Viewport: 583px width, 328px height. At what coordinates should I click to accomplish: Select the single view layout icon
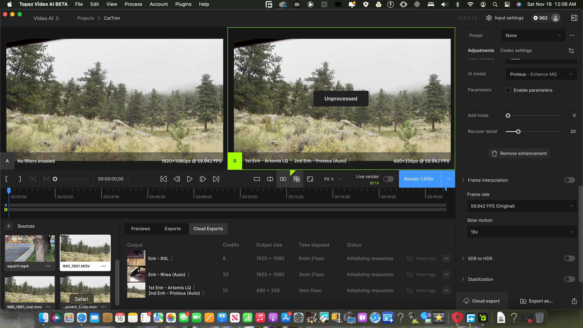[257, 179]
